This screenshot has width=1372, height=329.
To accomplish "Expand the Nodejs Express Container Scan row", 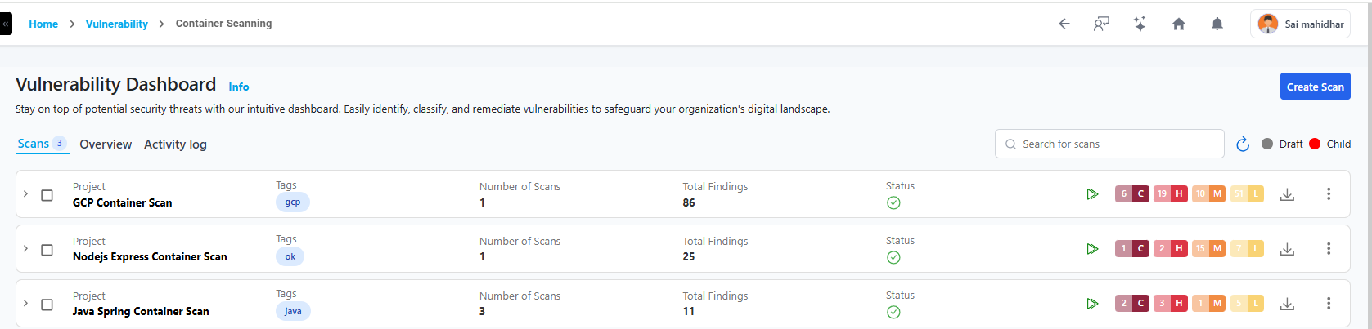I will click(x=25, y=249).
